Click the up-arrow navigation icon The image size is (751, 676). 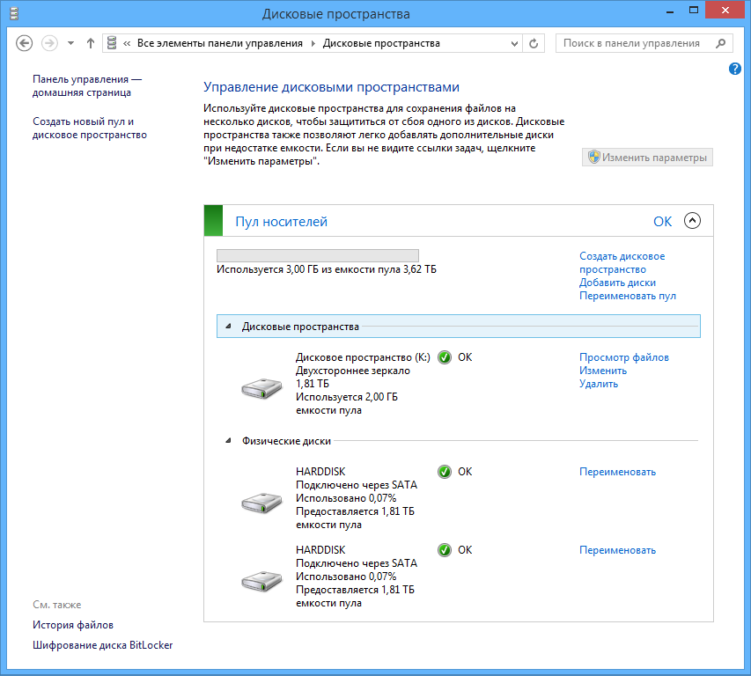(90, 42)
